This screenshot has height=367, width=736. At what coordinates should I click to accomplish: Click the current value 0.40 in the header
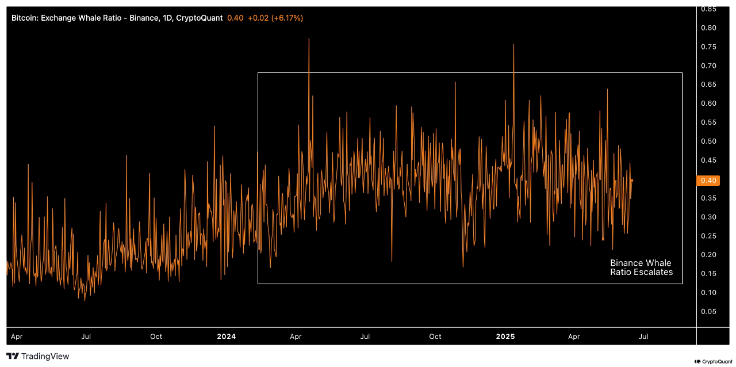point(235,18)
